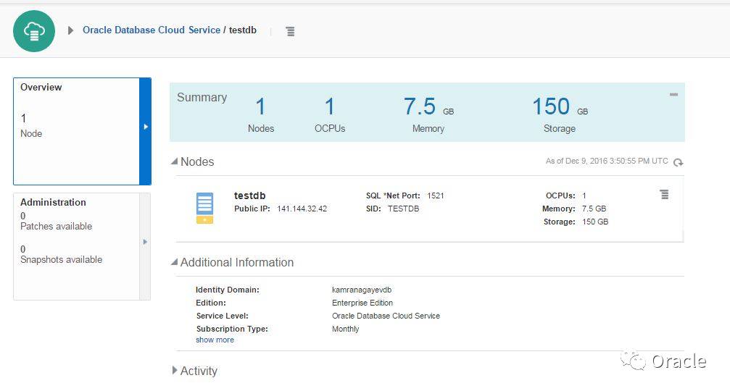Viewport: 730px width, 391px height.
Task: Collapse the Additional Information section
Action: pyautogui.click(x=175, y=262)
